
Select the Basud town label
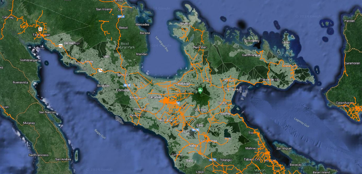click(x=123, y=28)
